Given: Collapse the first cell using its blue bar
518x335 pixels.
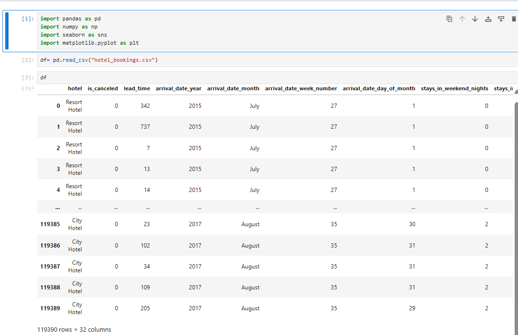Looking at the screenshot, I should click(x=6, y=31).
